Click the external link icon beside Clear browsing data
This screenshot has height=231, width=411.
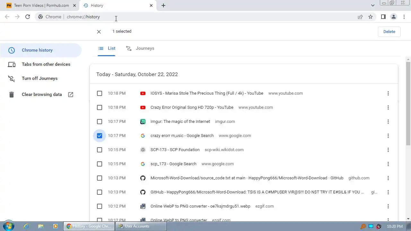click(71, 94)
